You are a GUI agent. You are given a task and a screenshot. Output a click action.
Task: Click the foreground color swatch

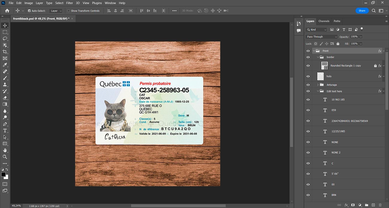(x=4, y=174)
